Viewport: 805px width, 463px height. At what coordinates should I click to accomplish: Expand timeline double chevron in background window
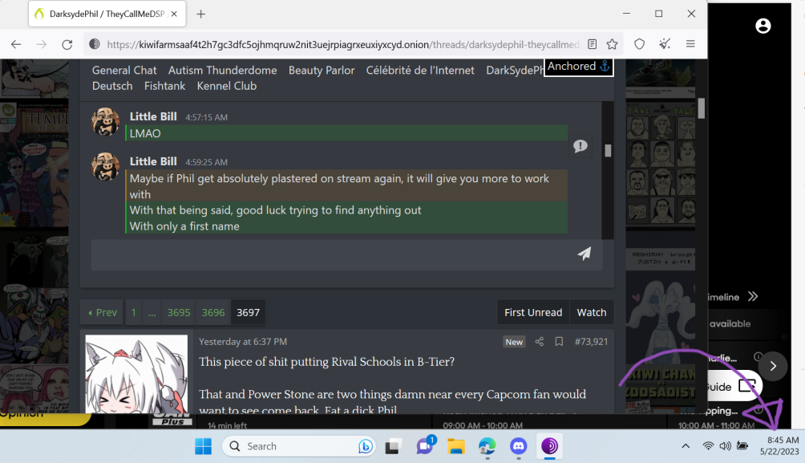coord(753,297)
